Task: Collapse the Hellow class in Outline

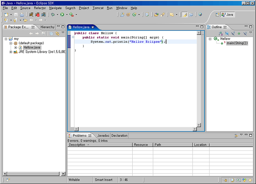Action: pos(210,39)
